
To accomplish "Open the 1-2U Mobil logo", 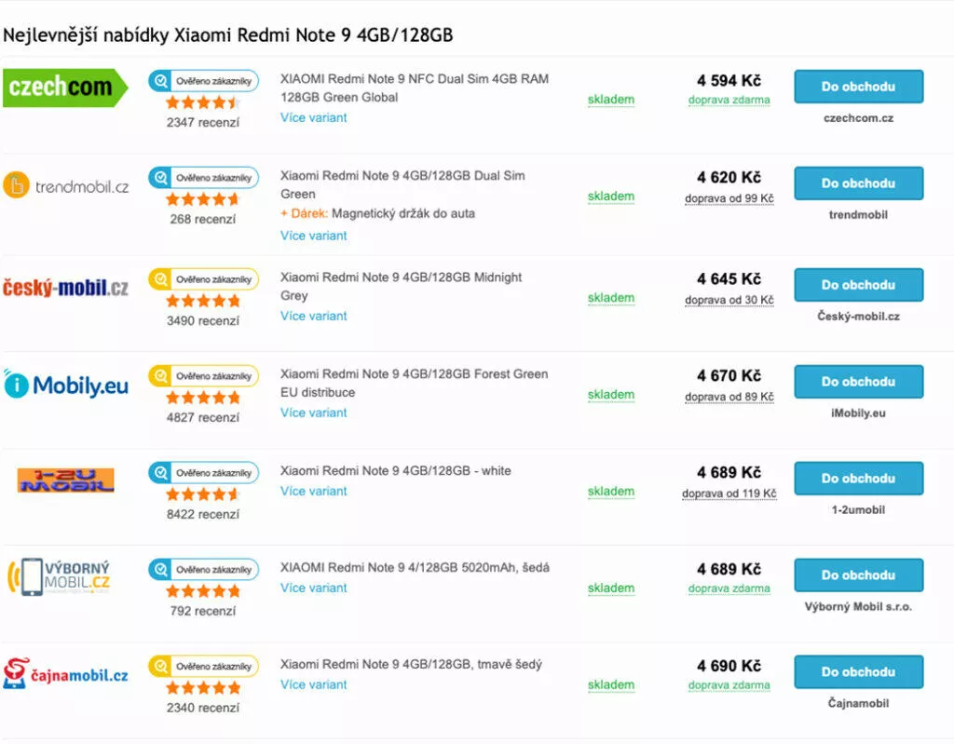I will 66,480.
